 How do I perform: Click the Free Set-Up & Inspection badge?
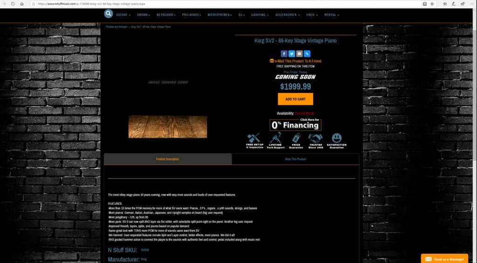pyautogui.click(x=255, y=141)
